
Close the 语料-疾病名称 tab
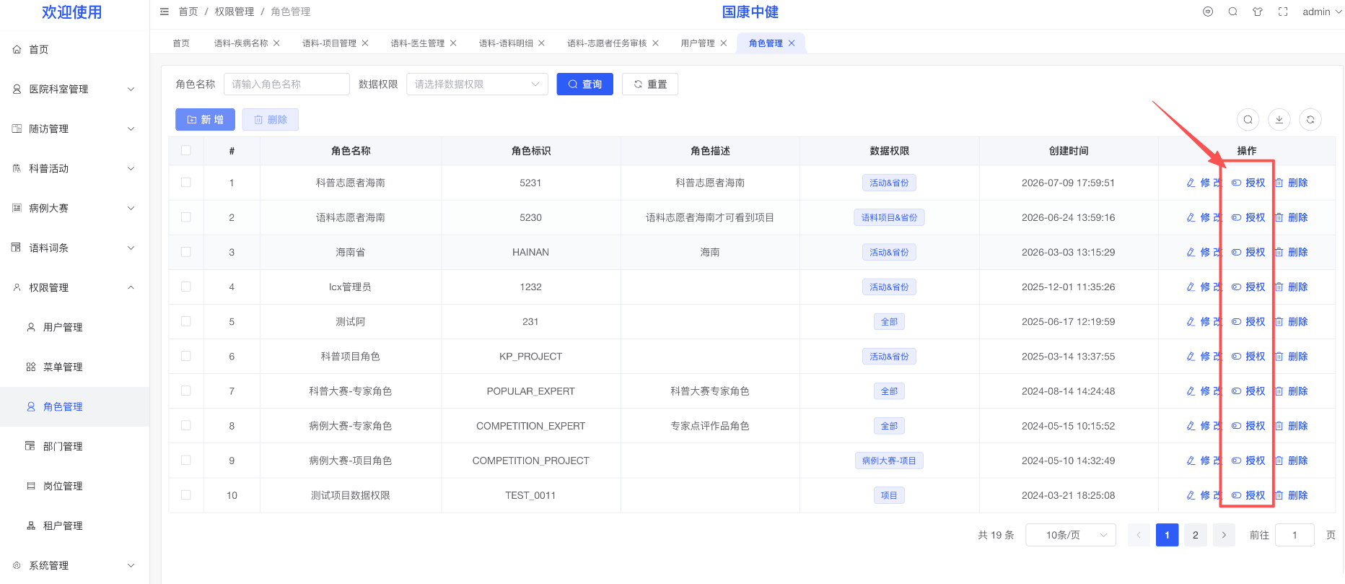(x=276, y=43)
